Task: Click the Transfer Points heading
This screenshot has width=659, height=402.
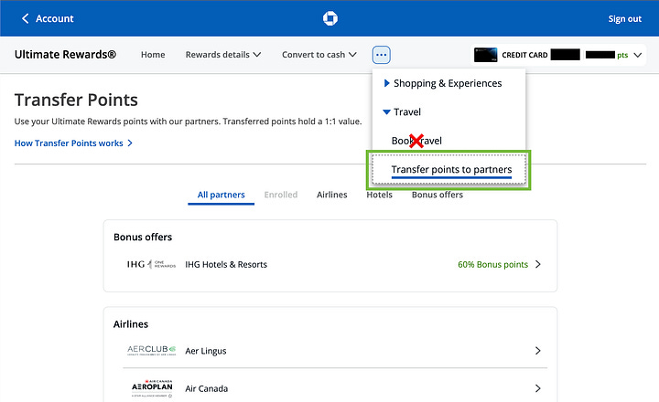Action: click(x=76, y=100)
